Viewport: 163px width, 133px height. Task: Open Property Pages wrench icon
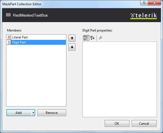(x=100, y=38)
